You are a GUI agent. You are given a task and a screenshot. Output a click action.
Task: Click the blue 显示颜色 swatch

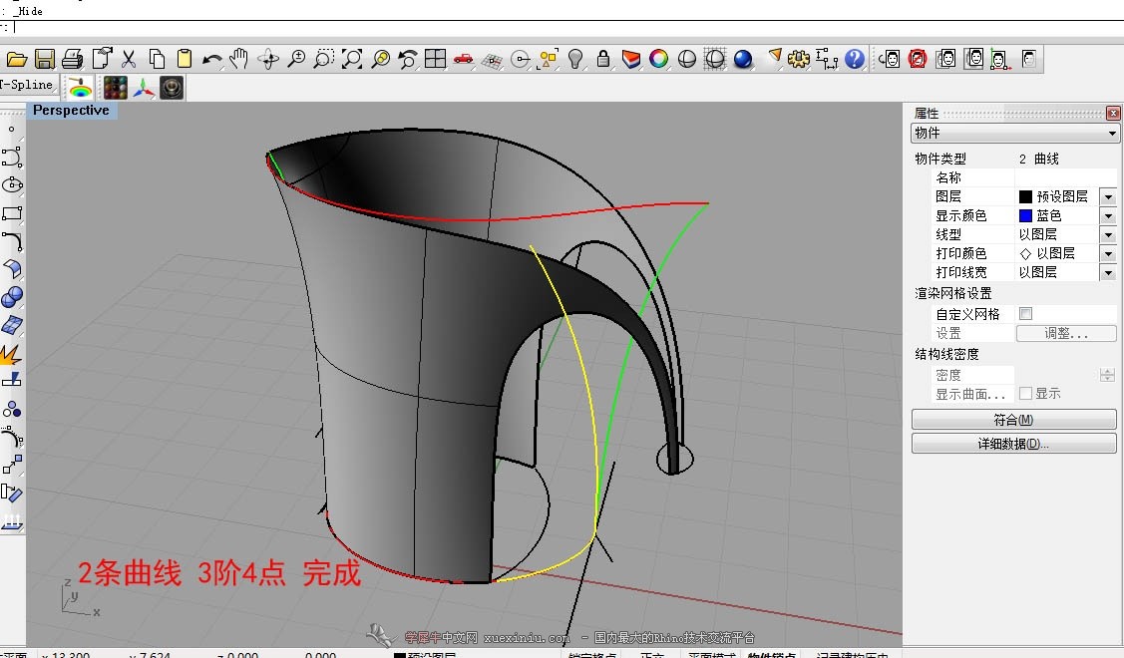coord(1026,215)
